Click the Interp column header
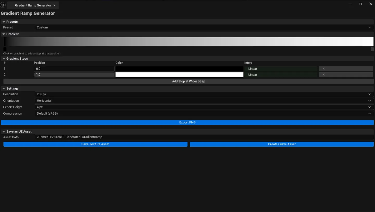The height and width of the screenshot is (212, 375). 248,63
